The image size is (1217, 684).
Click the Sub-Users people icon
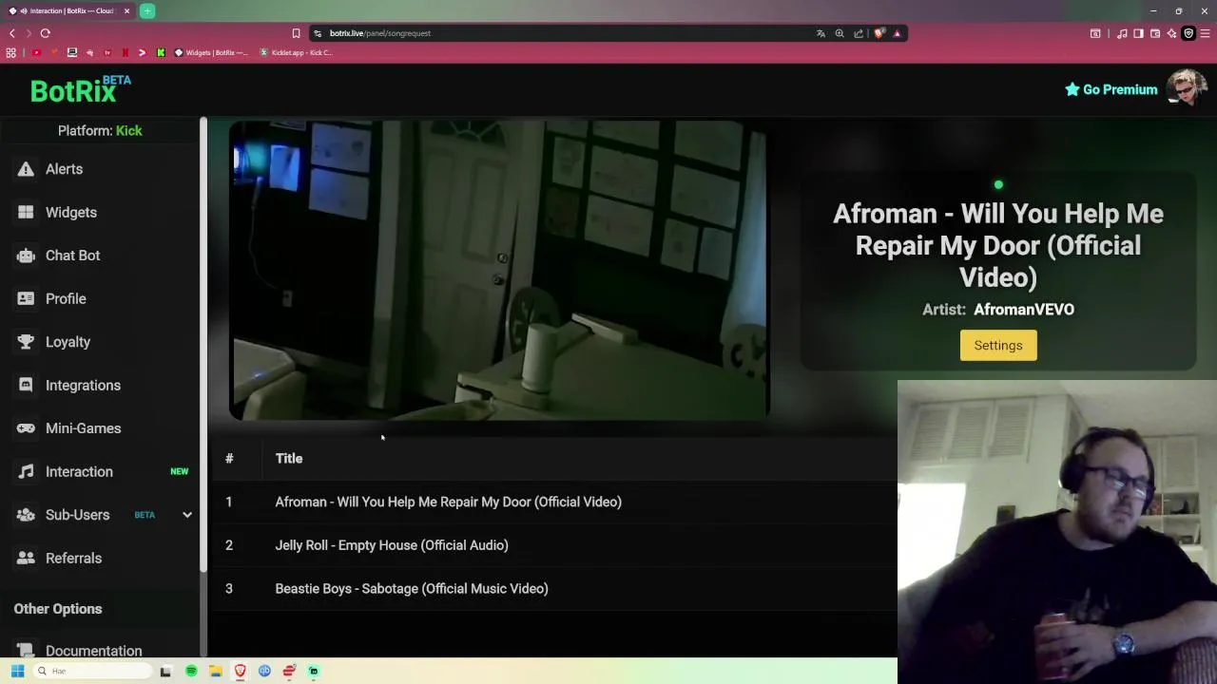click(26, 515)
